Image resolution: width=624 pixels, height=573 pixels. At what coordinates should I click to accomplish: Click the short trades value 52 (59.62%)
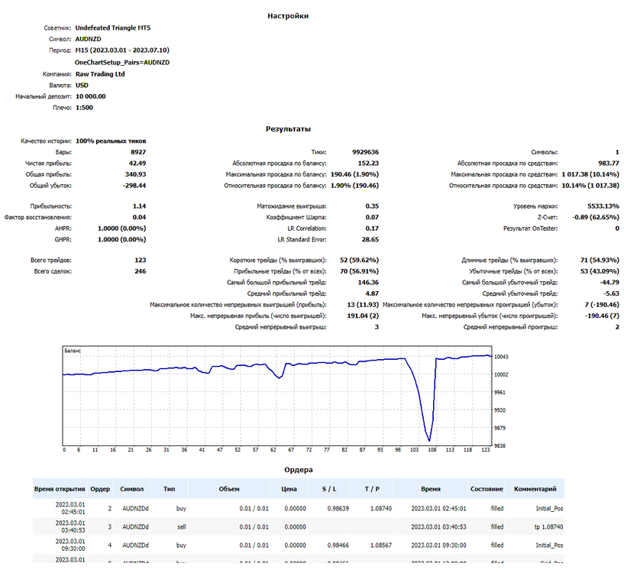[360, 261]
